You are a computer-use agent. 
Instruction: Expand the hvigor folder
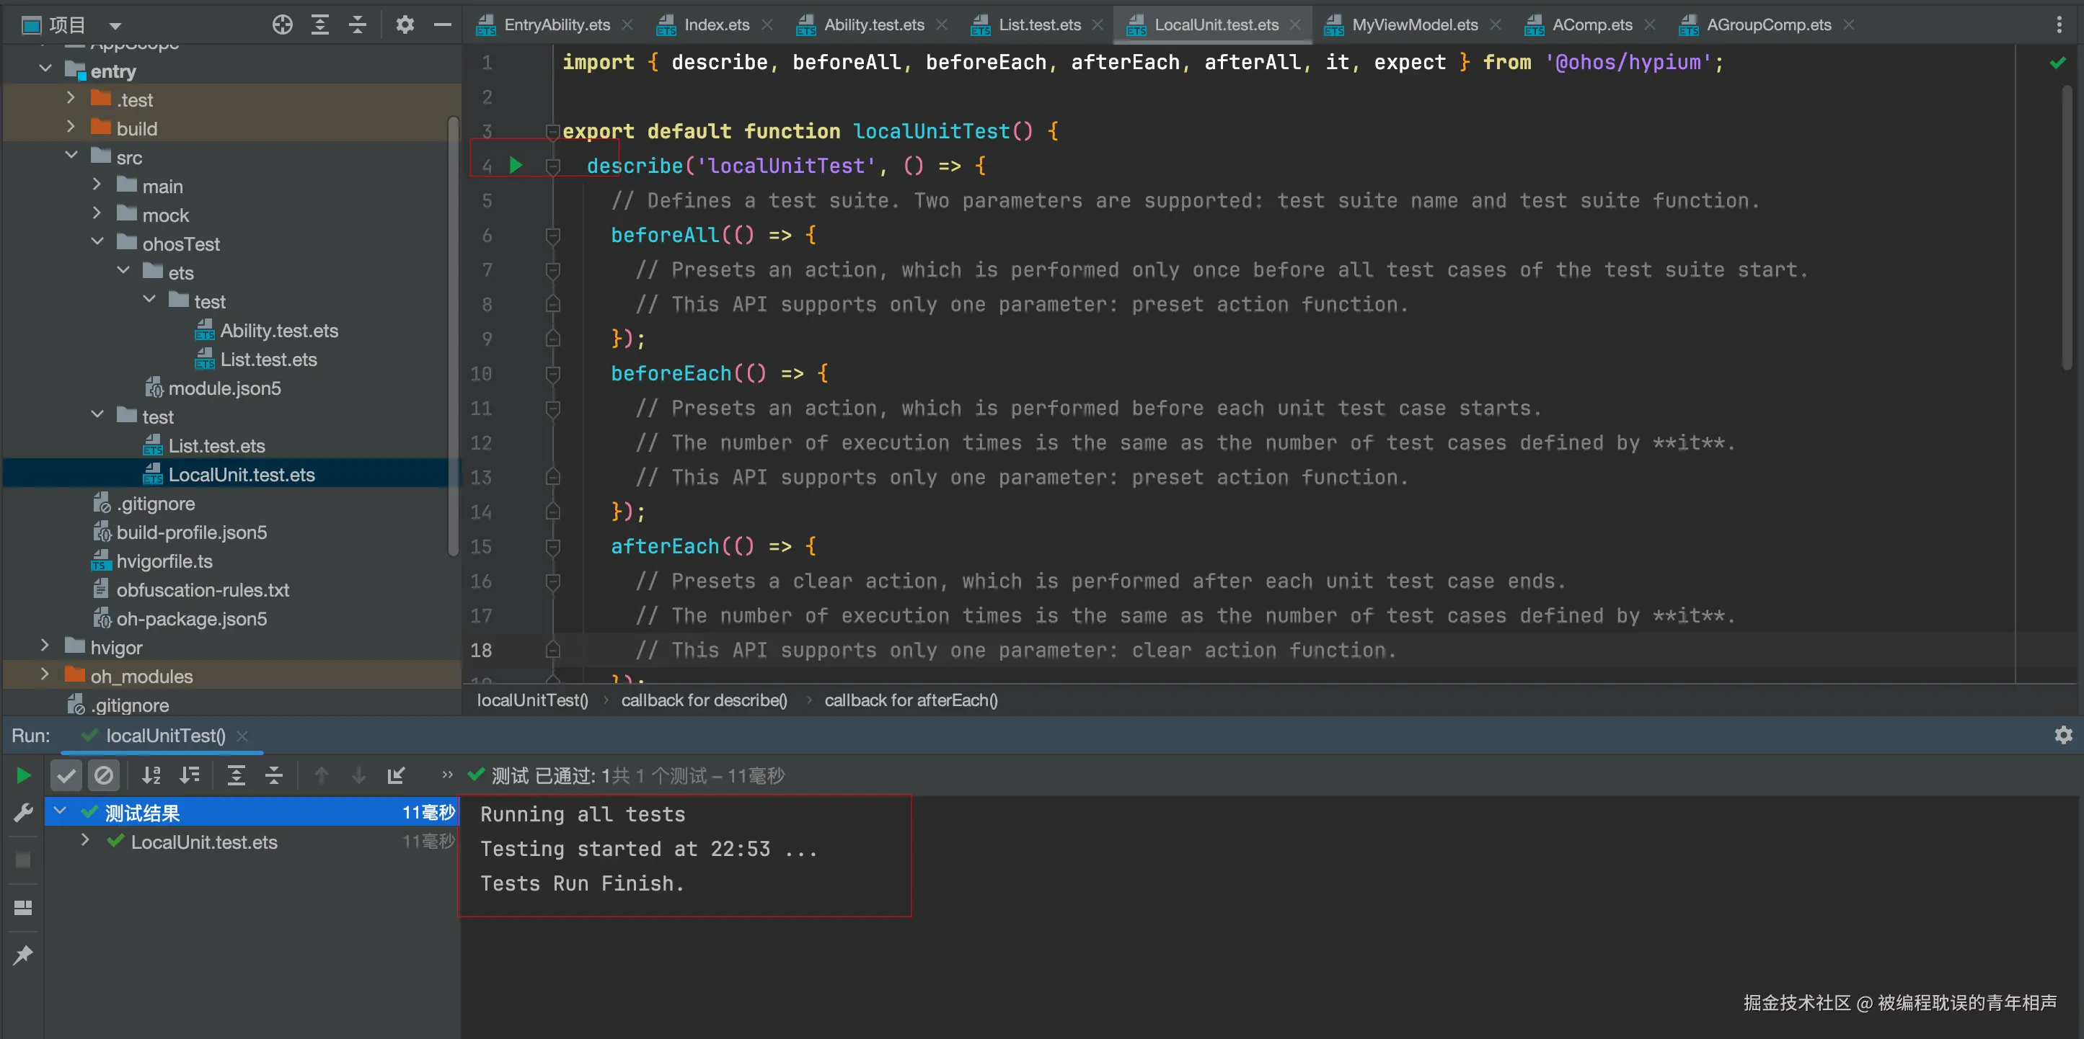click(x=45, y=646)
